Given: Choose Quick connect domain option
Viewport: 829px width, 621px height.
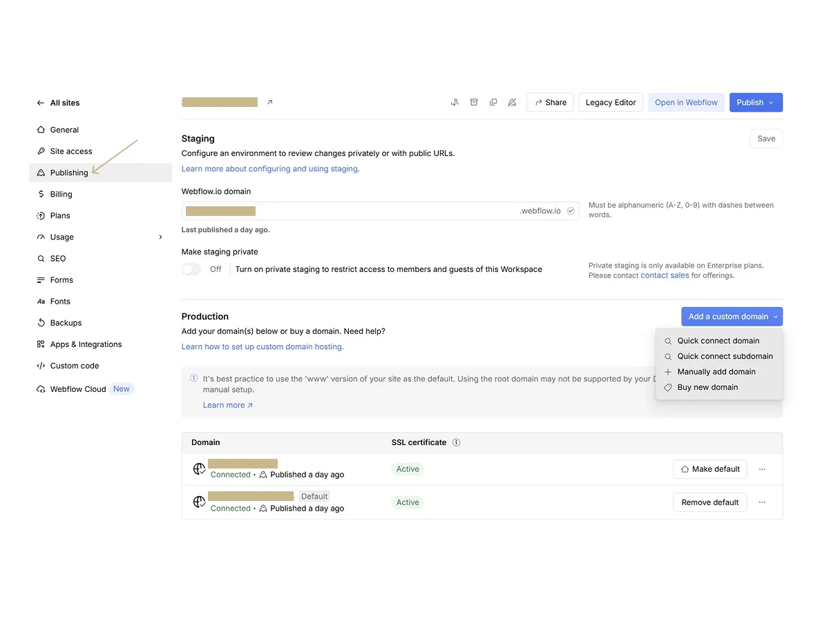Looking at the screenshot, I should click(x=719, y=341).
